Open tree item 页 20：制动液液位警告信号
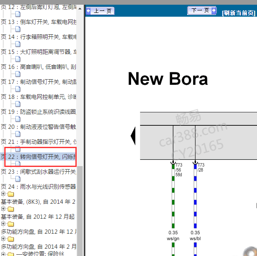The height and width of the screenshot is (256, 257). 39,127
